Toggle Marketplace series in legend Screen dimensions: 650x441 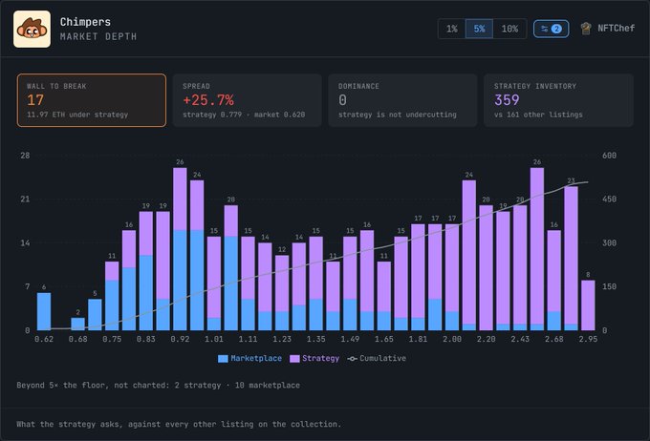(250, 358)
